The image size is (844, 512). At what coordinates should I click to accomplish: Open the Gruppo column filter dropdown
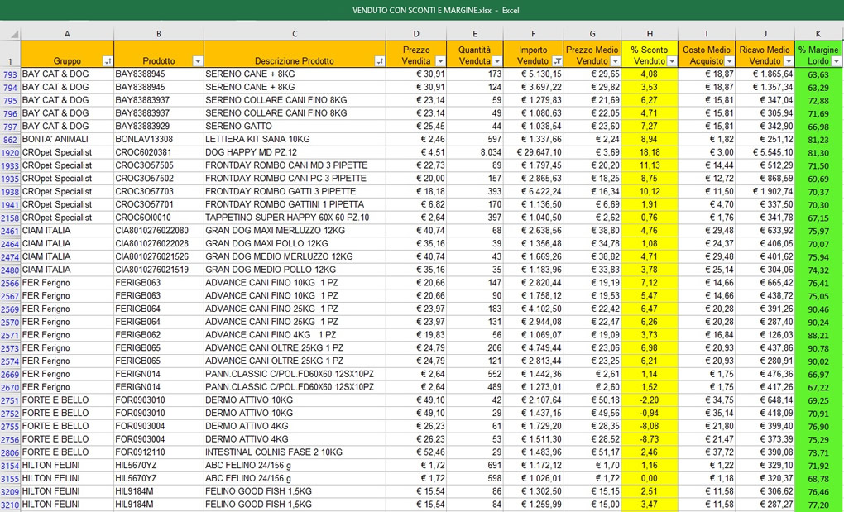(x=108, y=61)
